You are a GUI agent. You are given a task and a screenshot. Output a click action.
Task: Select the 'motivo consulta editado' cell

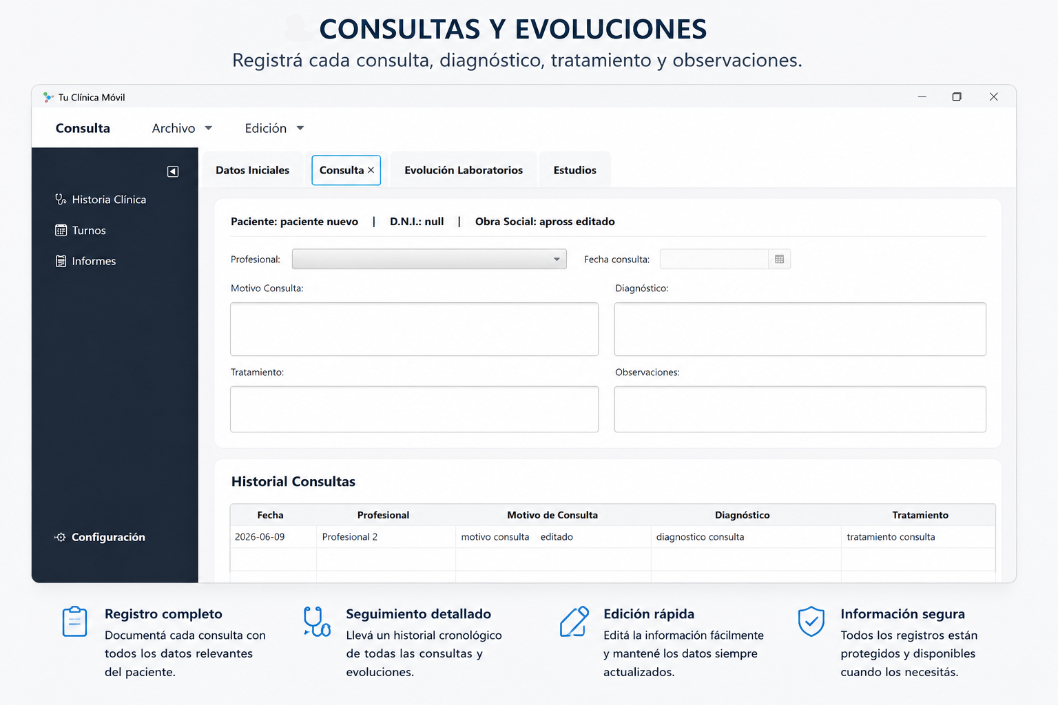coord(553,537)
